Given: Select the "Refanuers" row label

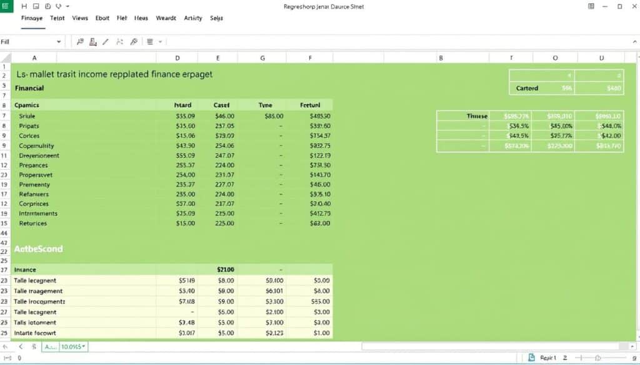Looking at the screenshot, I should (34, 194).
